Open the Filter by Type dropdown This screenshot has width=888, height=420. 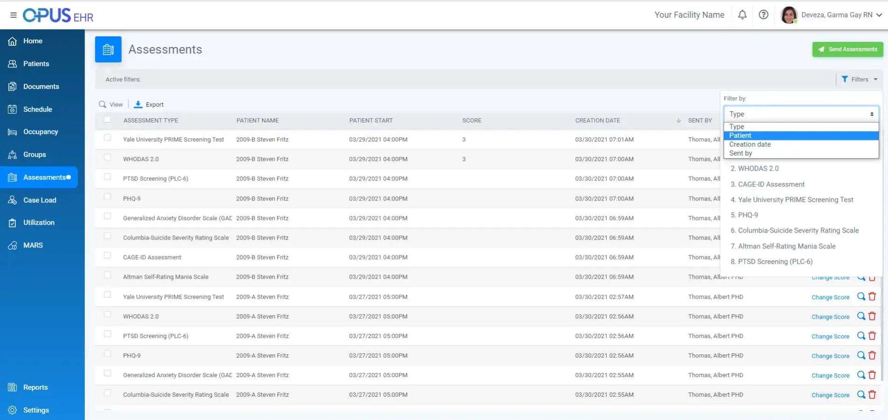tap(800, 114)
